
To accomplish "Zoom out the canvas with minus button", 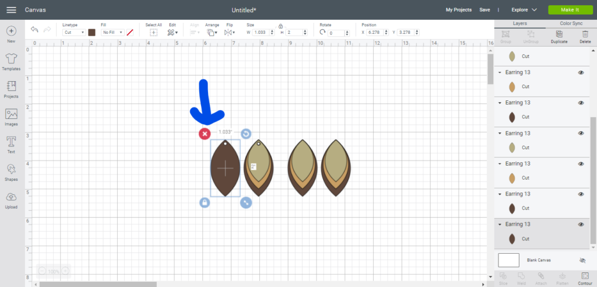I will point(42,271).
